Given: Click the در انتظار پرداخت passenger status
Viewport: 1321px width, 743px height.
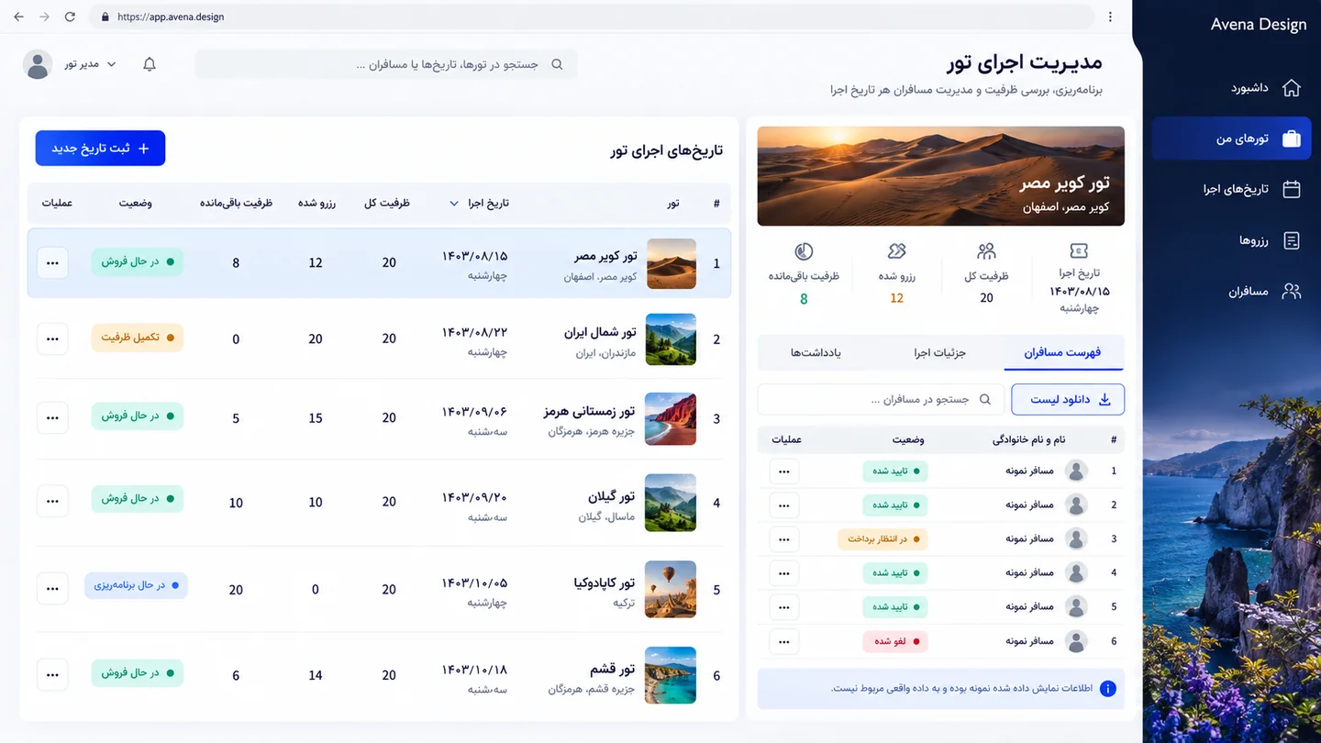Looking at the screenshot, I should (883, 539).
